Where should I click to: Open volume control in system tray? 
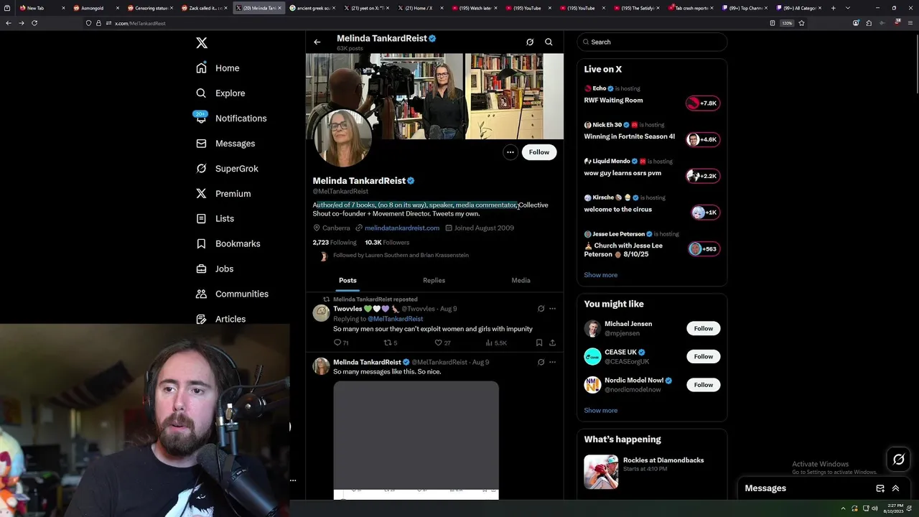click(x=874, y=508)
